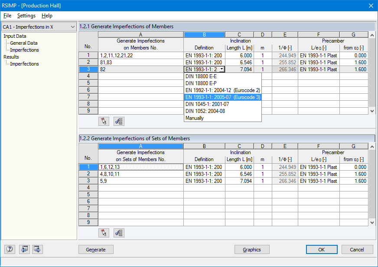
Task: Click the Graphics button
Action: pyautogui.click(x=252, y=249)
